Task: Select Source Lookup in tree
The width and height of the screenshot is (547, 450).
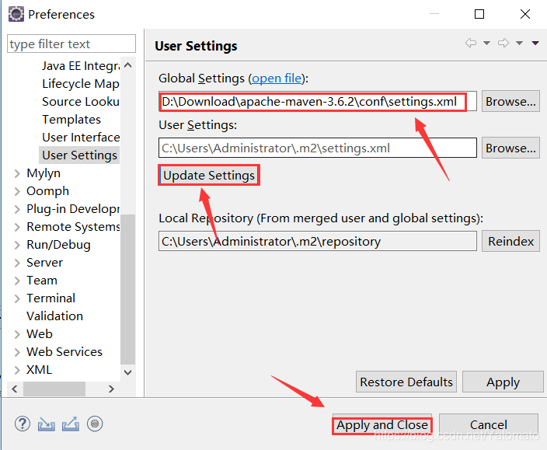Action: click(81, 102)
